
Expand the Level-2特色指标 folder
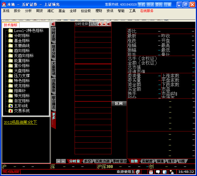pos(11,31)
